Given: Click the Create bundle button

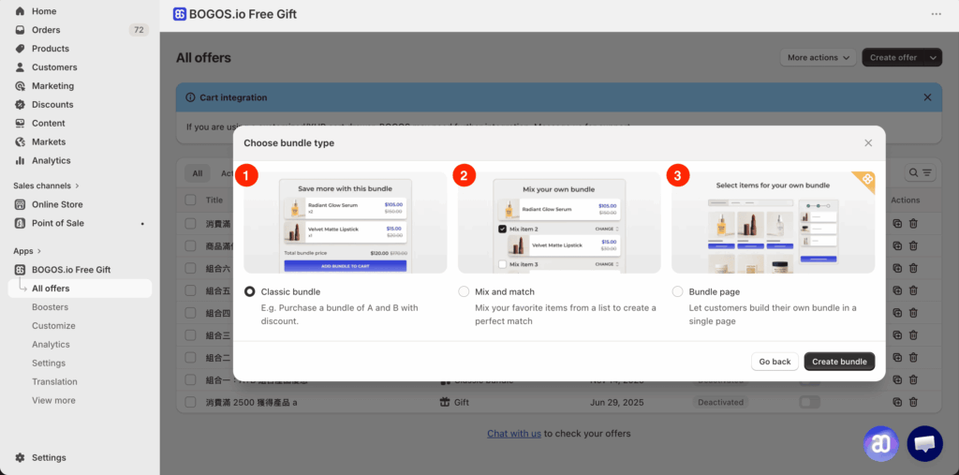Looking at the screenshot, I should 839,361.
